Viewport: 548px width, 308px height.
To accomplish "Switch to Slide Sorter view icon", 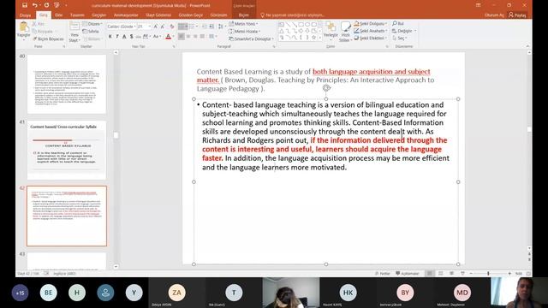I will pyautogui.click(x=441, y=274).
